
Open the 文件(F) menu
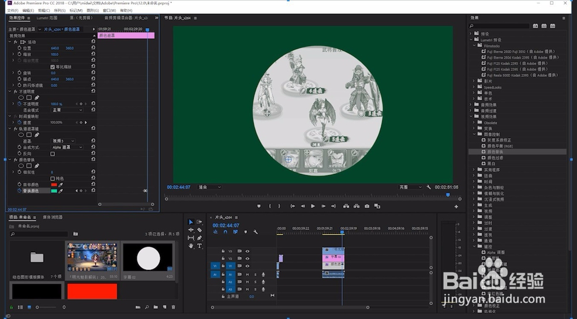pos(13,10)
